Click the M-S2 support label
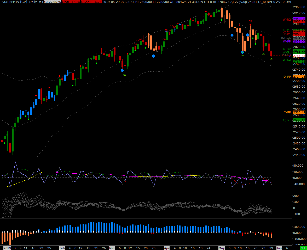Viewport: 307px width, 250px height. tap(287, 49)
